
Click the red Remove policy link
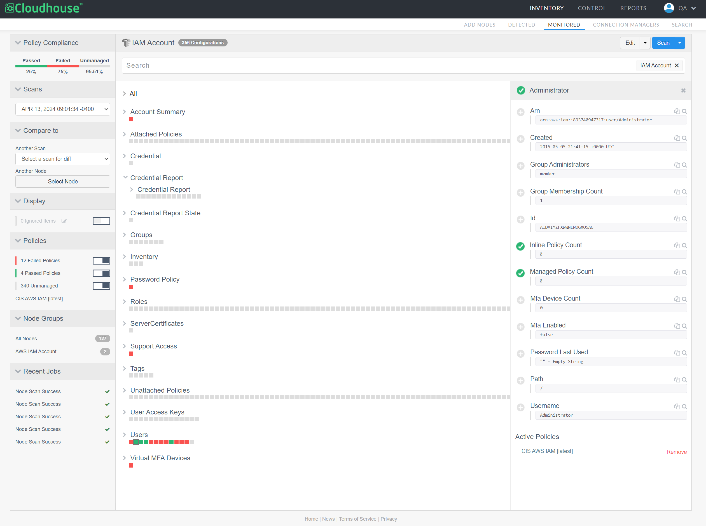click(x=676, y=452)
